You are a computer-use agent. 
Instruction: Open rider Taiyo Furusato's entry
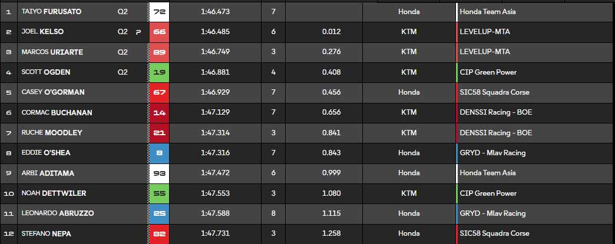tap(51, 12)
